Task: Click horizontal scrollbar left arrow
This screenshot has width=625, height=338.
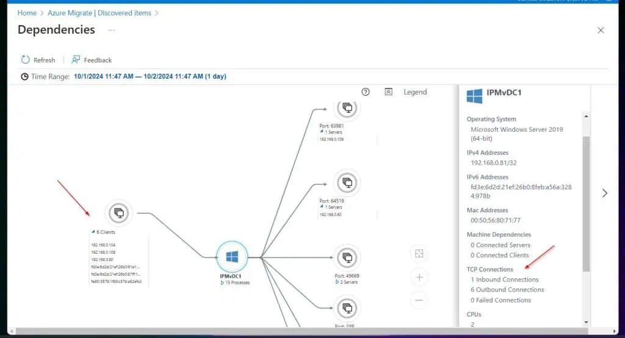Action: click(12, 331)
